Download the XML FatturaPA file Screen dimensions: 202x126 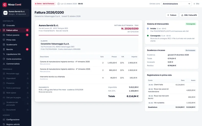[189, 15]
